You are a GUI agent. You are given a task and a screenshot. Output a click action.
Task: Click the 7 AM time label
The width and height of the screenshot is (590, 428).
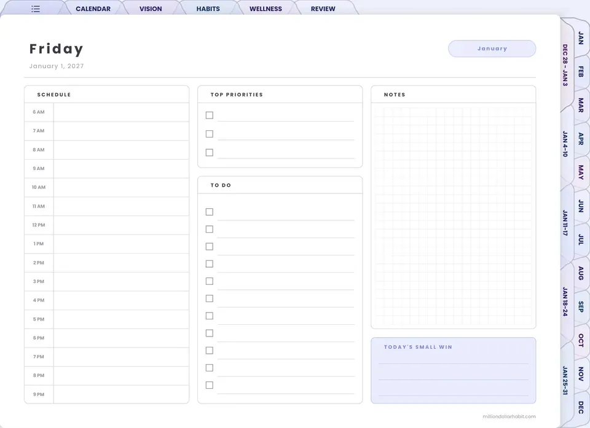coord(38,131)
